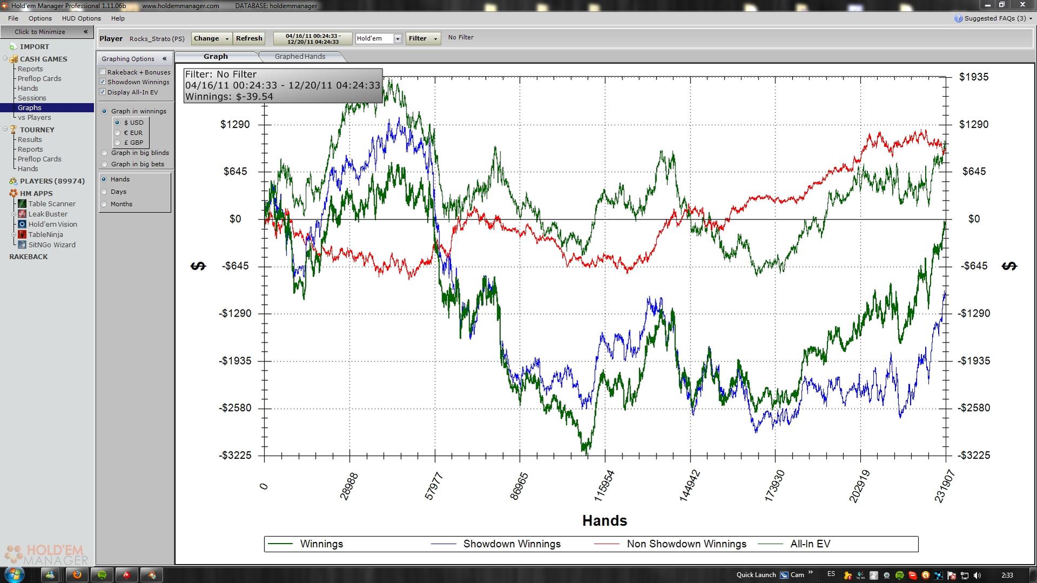The height and width of the screenshot is (583, 1037).
Task: Open the Table Scanner app icon
Action: (x=22, y=204)
